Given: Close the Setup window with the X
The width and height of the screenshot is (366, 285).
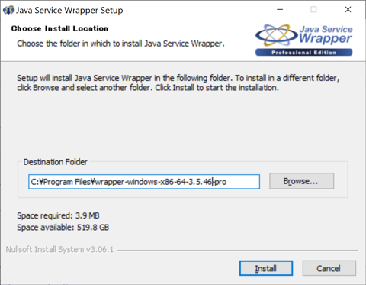Looking at the screenshot, I should (x=348, y=10).
